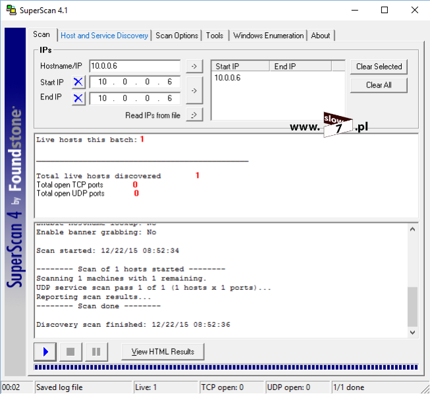
Task: Click the 'UDP service scan pass' log line
Action: (x=153, y=288)
